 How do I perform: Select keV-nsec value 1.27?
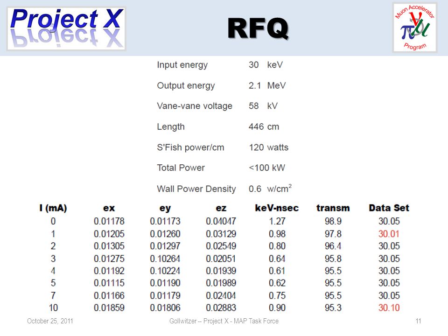click(277, 221)
